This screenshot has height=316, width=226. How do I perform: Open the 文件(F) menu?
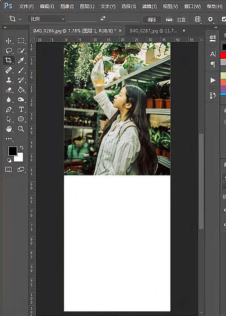pos(26,6)
